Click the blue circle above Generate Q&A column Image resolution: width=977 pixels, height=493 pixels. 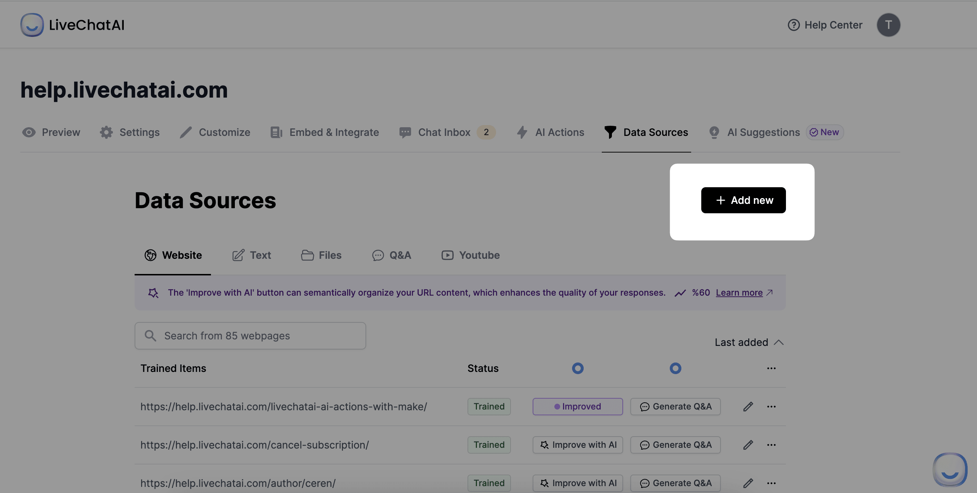(x=675, y=368)
